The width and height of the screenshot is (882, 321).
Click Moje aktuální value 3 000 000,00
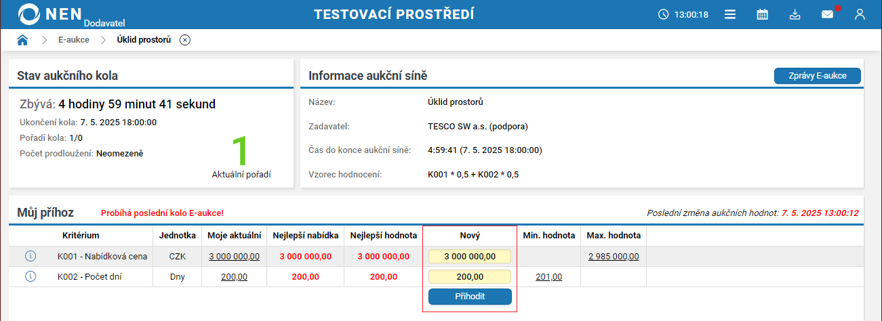click(234, 257)
